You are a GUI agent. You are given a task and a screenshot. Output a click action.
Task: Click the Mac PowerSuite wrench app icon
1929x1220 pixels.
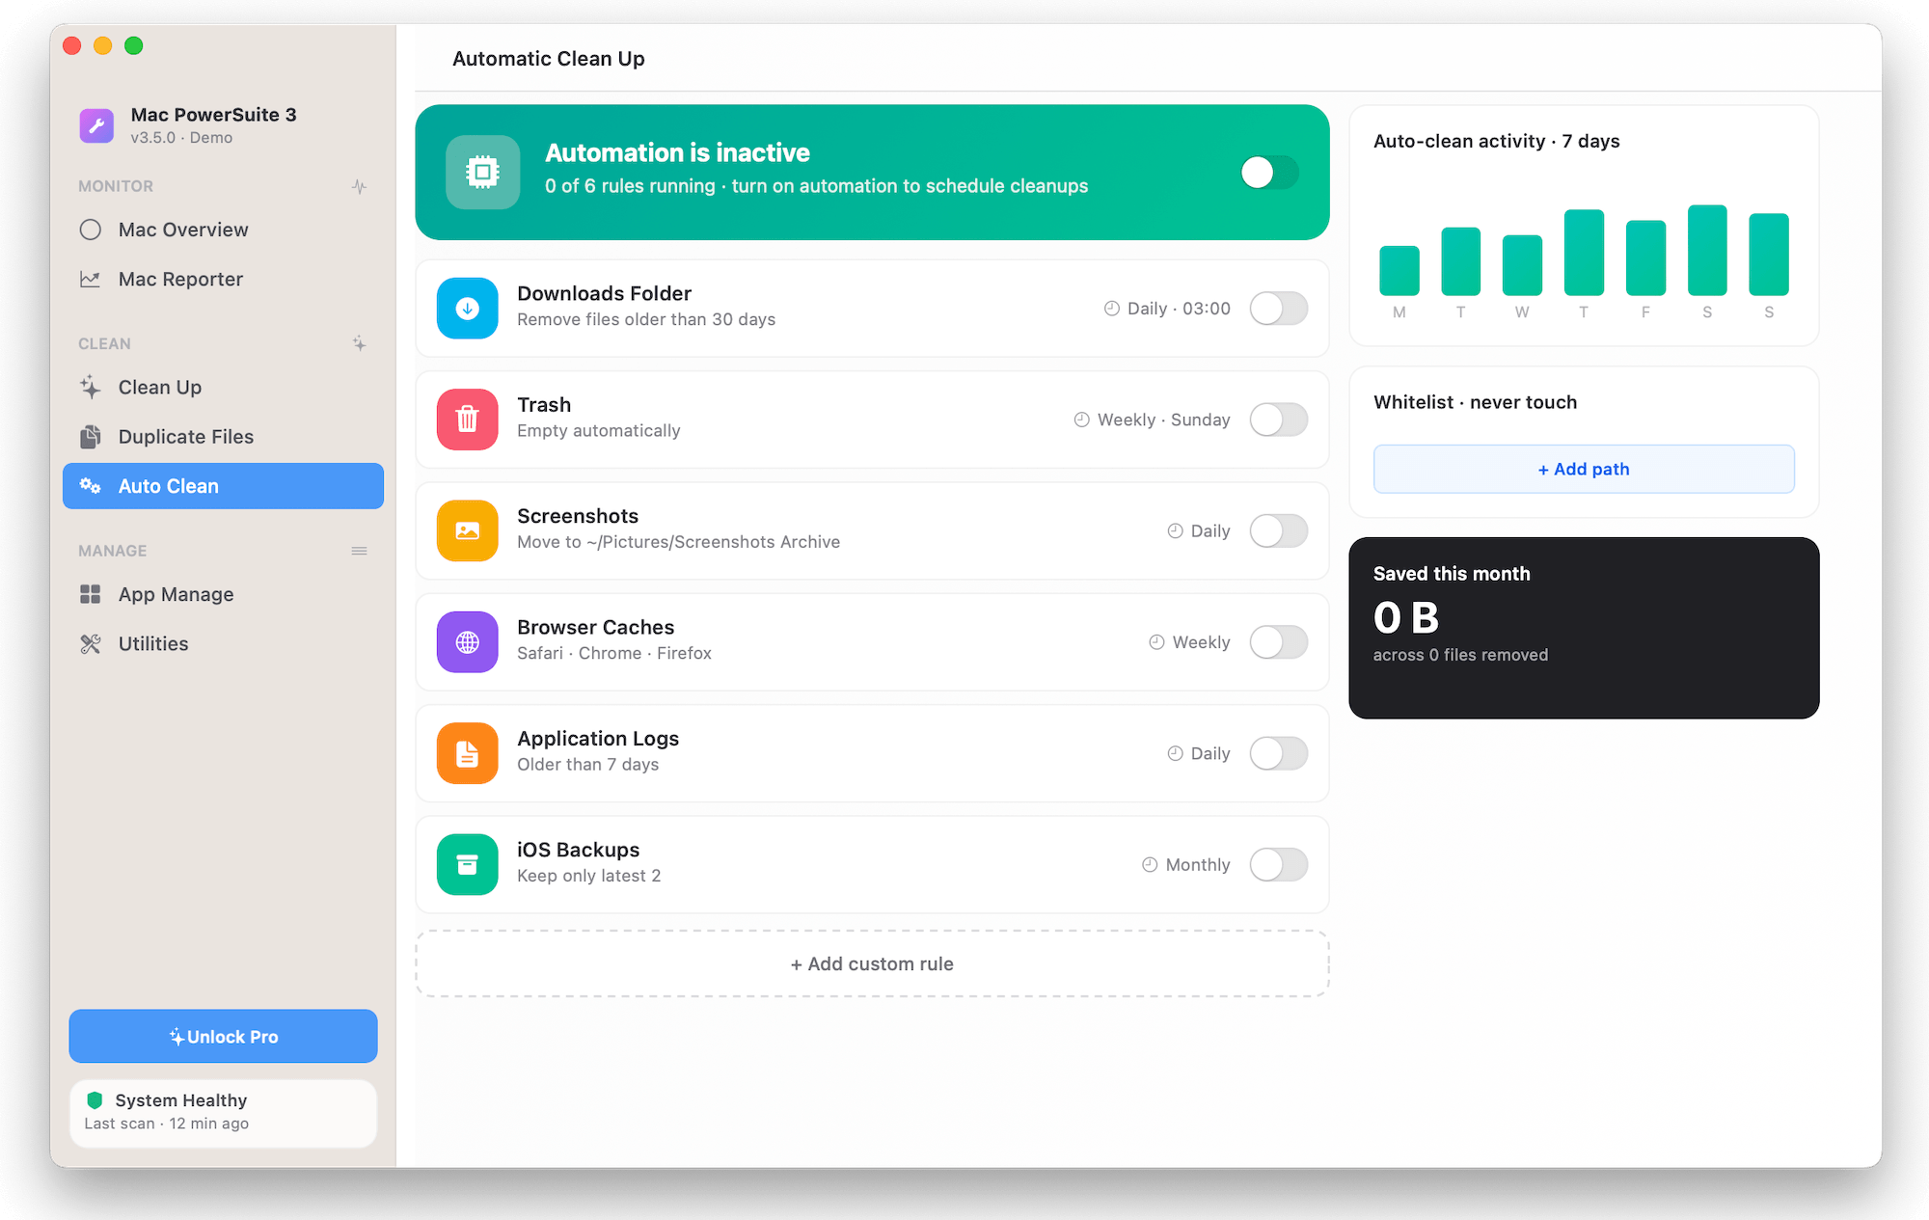(x=96, y=125)
